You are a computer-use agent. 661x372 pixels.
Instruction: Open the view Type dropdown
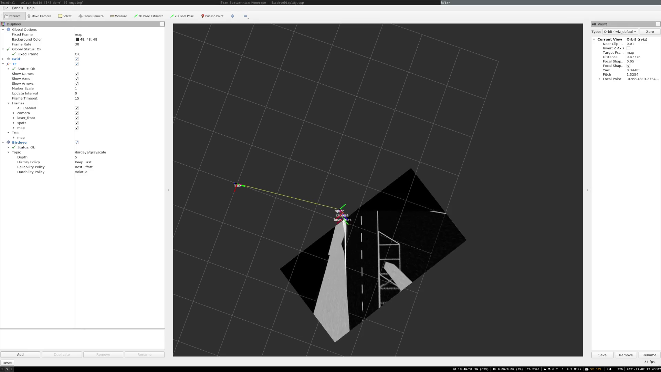point(620,31)
